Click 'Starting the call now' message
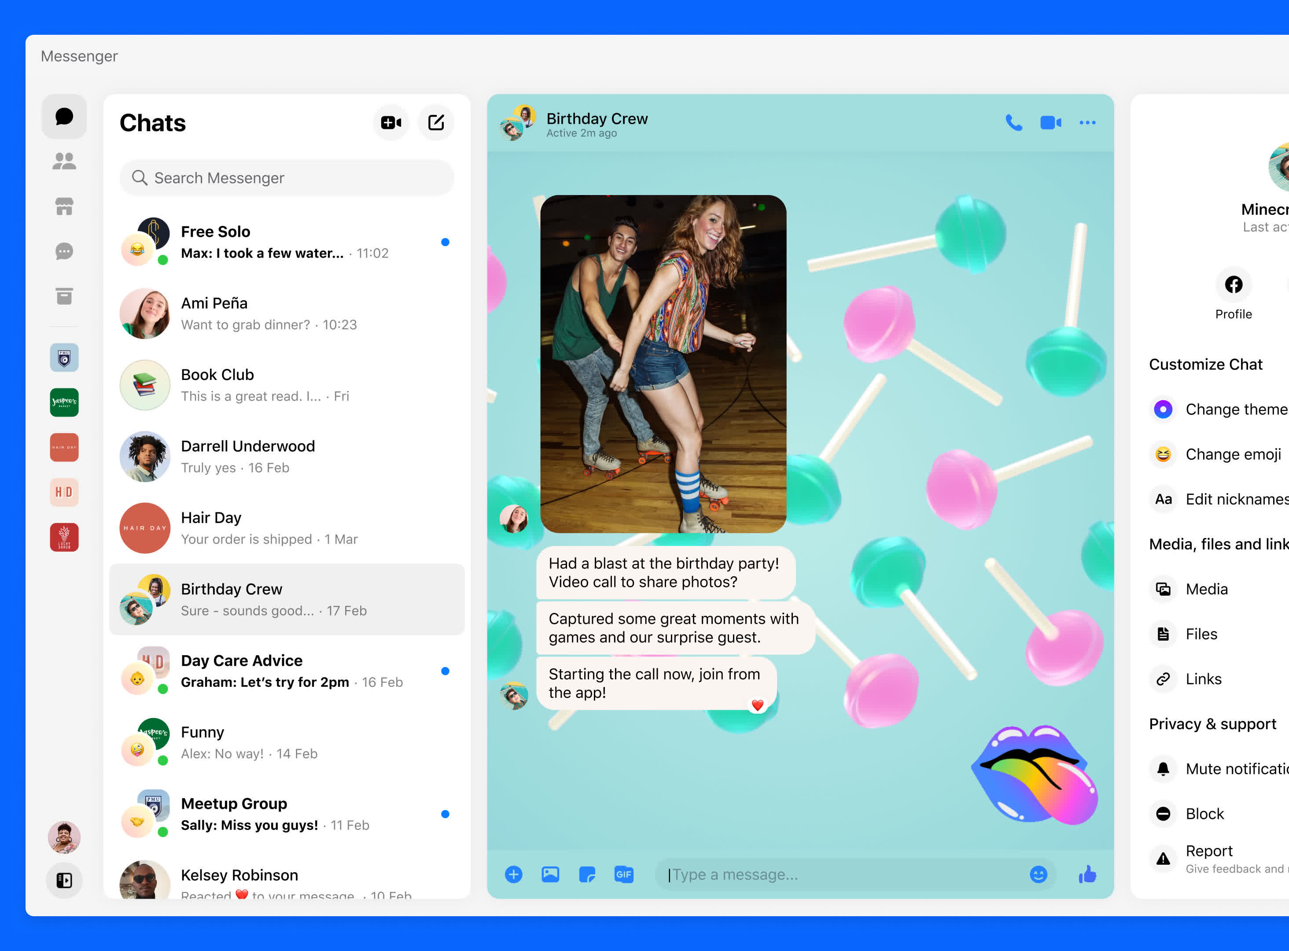The image size is (1289, 951). coord(656,683)
